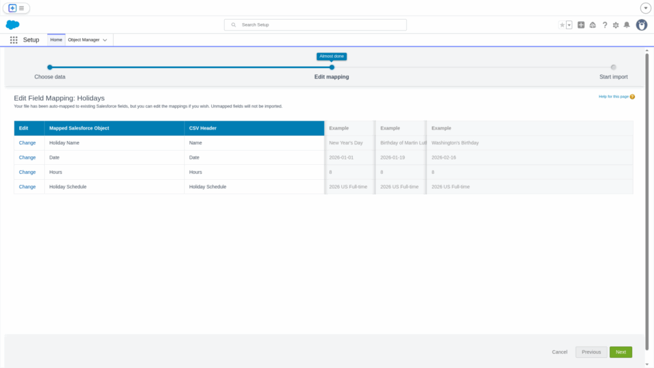The width and height of the screenshot is (654, 368).
Task: Go back with the Previous button
Action: 591,352
